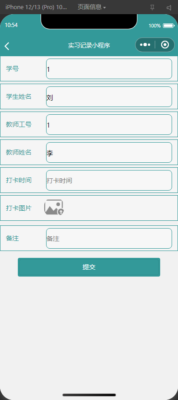Viewport: 178px width, 400px height.
Task: Upload a photo via the image upload icon
Action: pyautogui.click(x=54, y=207)
